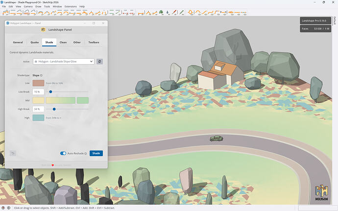Open the Help menu
Viewport: 338px width, 211px height.
82,6
